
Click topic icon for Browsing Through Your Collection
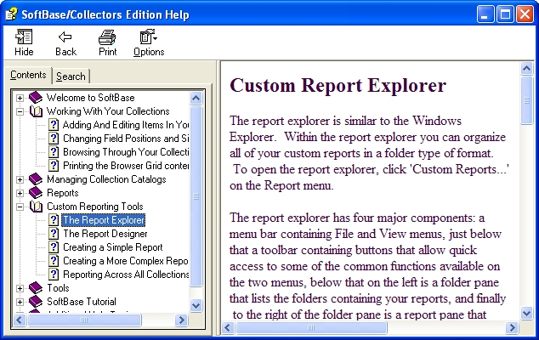(54, 152)
